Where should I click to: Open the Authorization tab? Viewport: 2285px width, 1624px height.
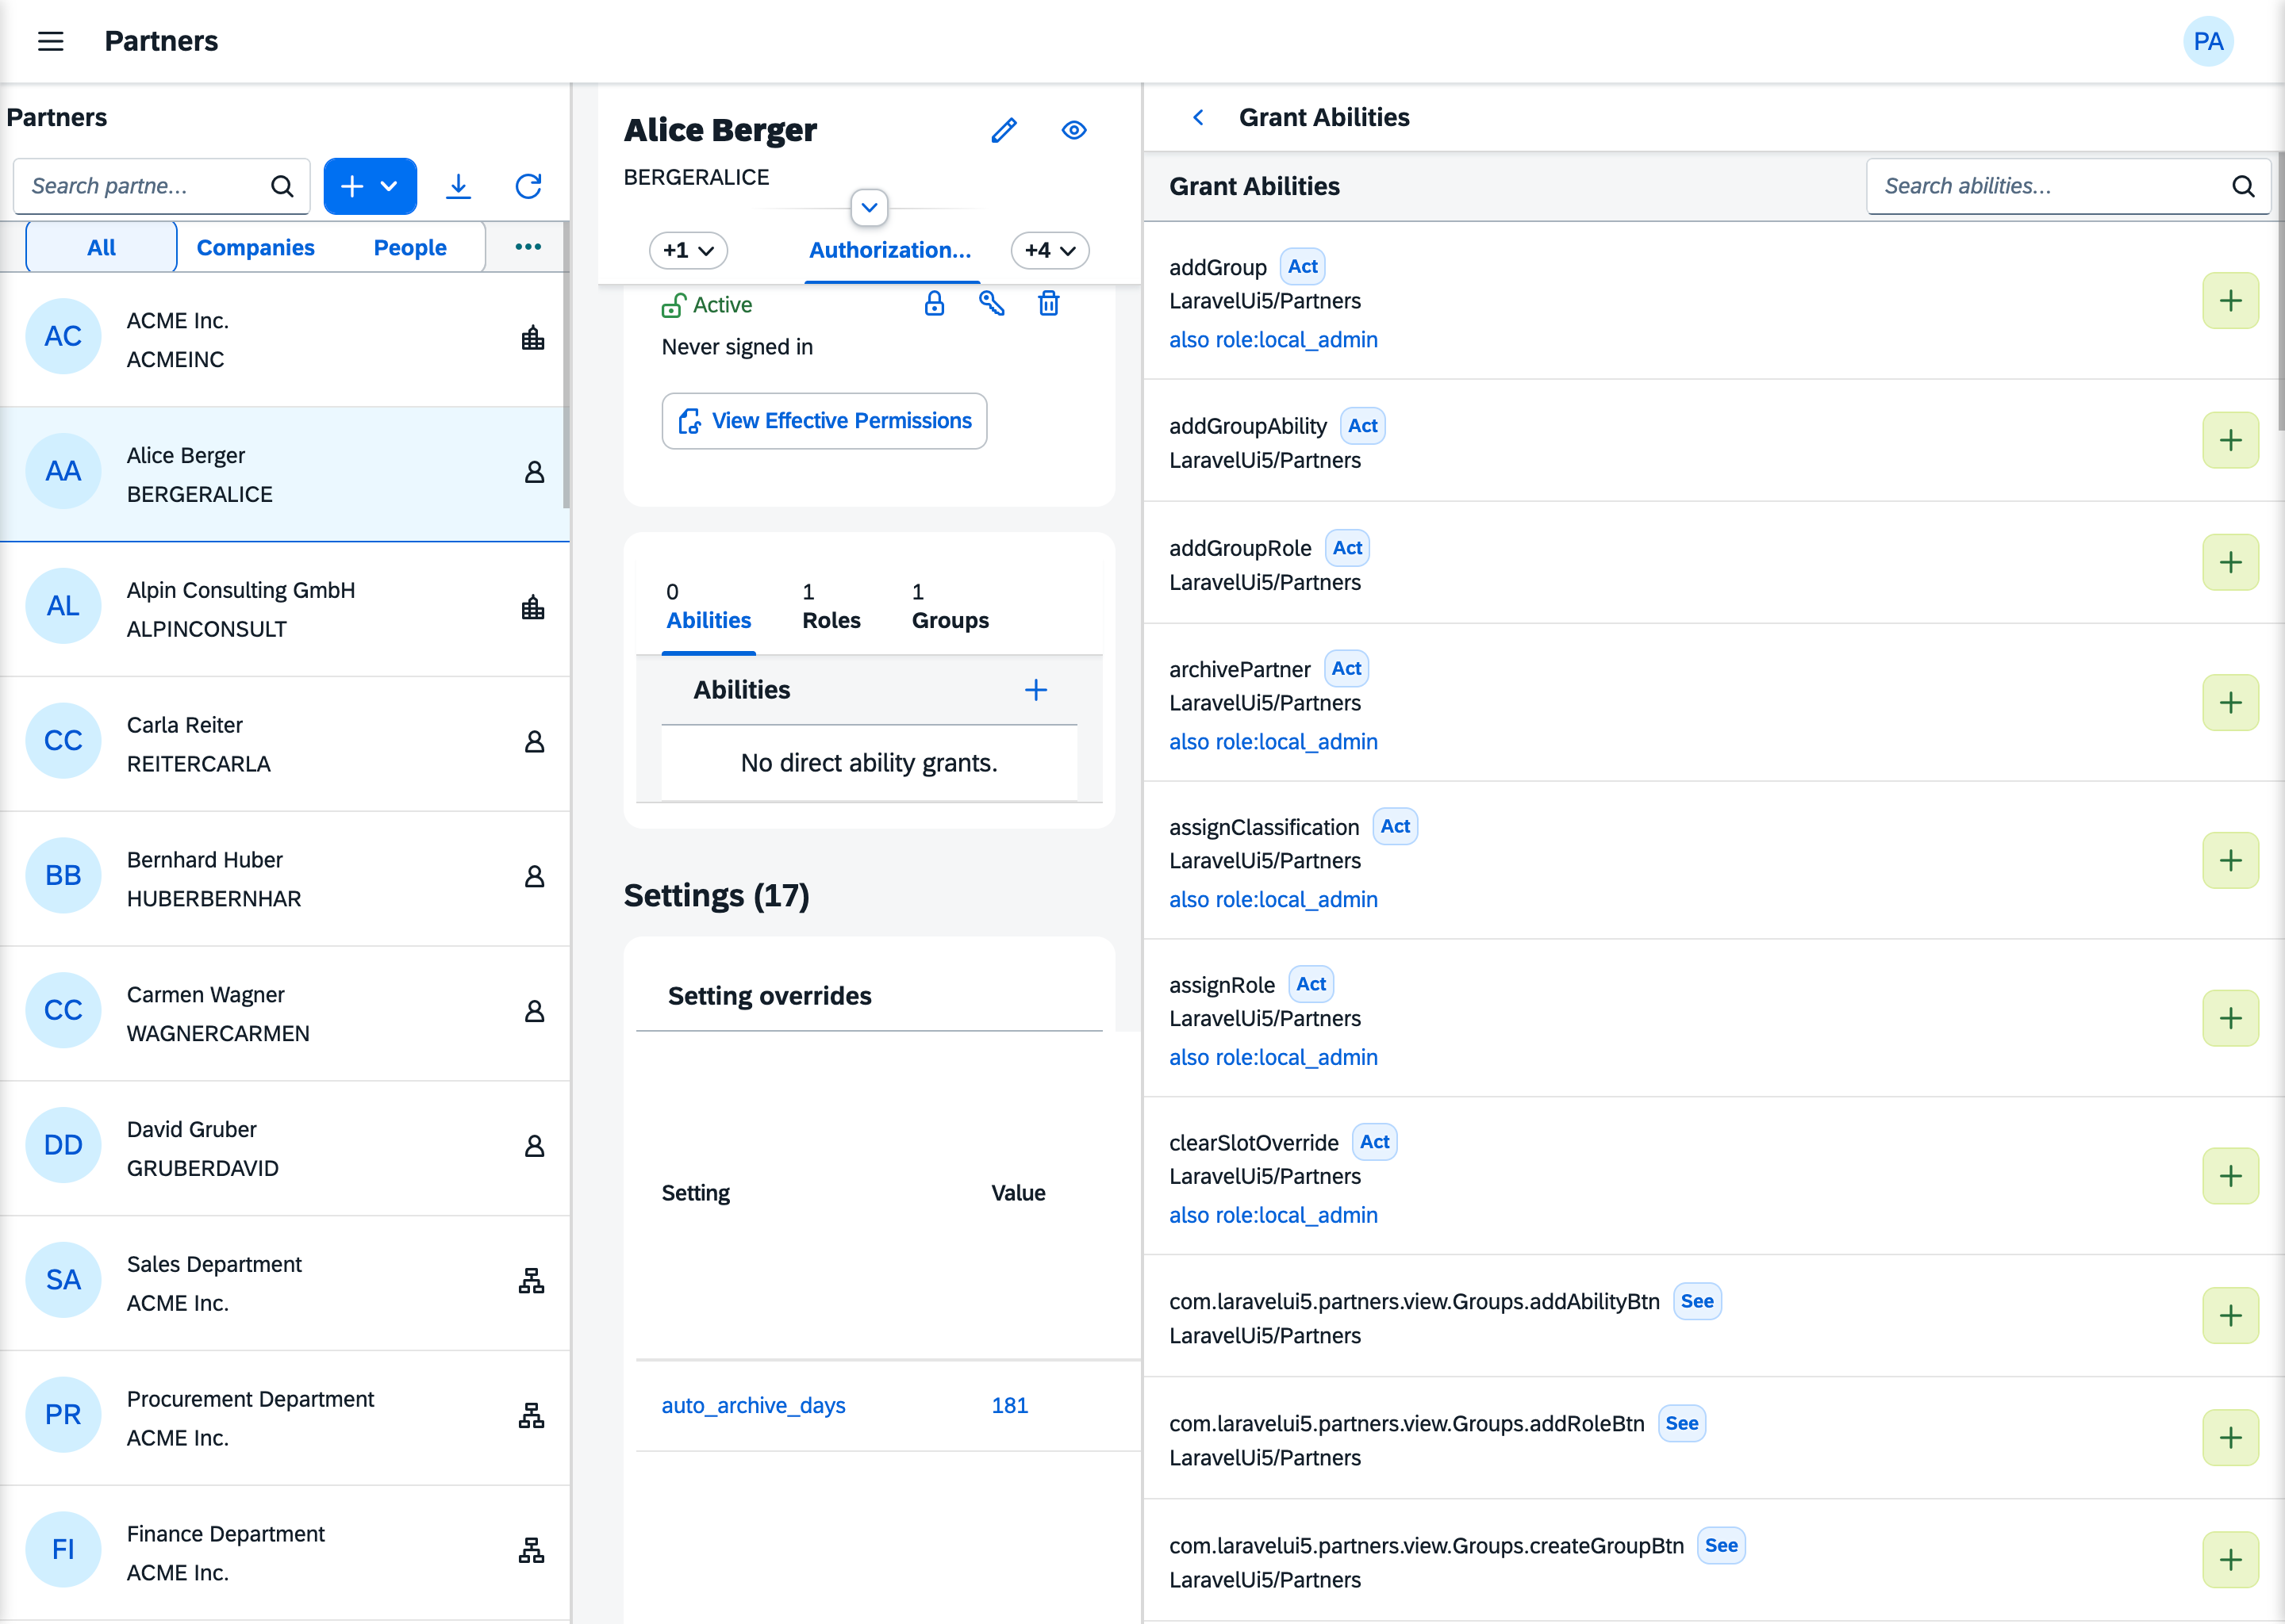890,250
